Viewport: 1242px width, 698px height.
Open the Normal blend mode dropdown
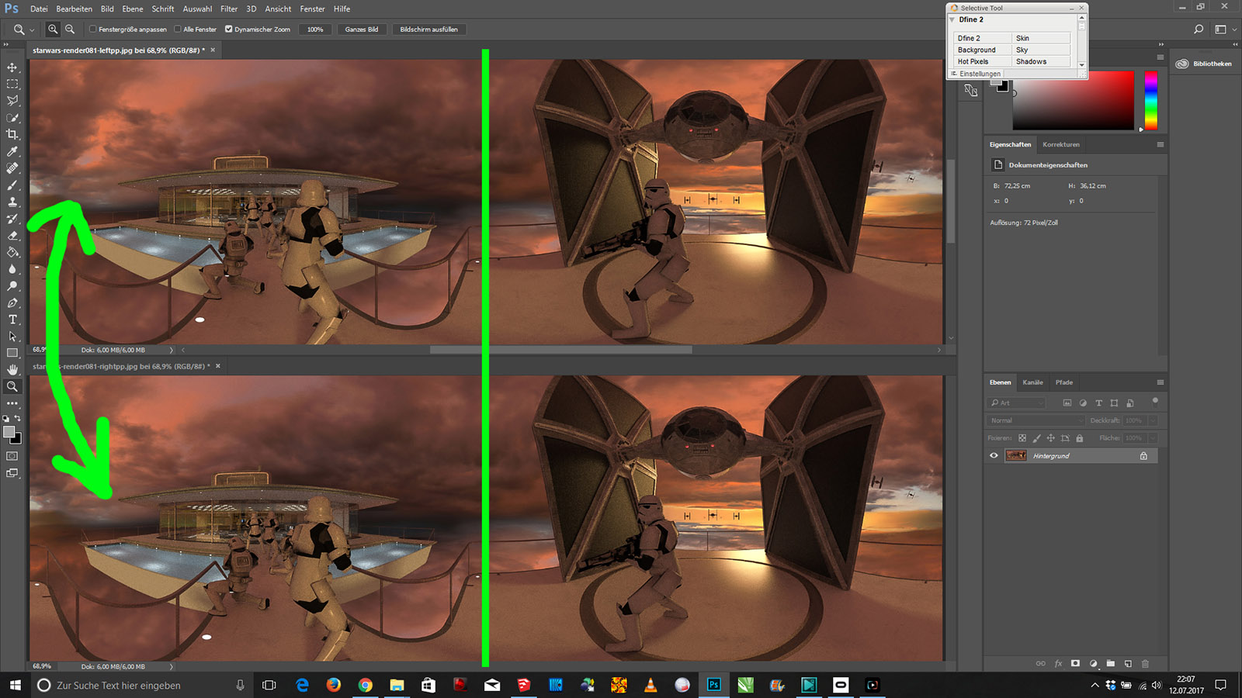click(1036, 420)
